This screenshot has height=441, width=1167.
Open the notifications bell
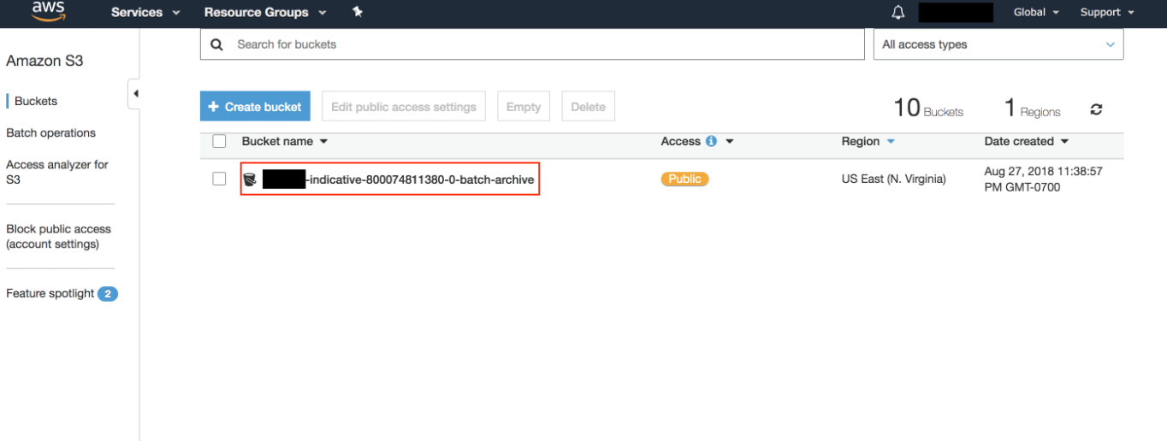click(898, 12)
